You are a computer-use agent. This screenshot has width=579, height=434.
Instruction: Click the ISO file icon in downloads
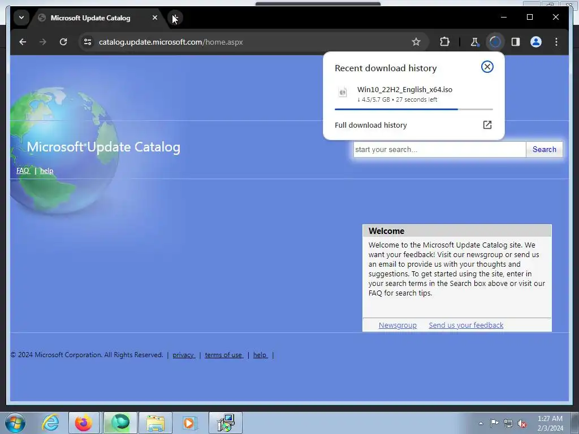(343, 92)
